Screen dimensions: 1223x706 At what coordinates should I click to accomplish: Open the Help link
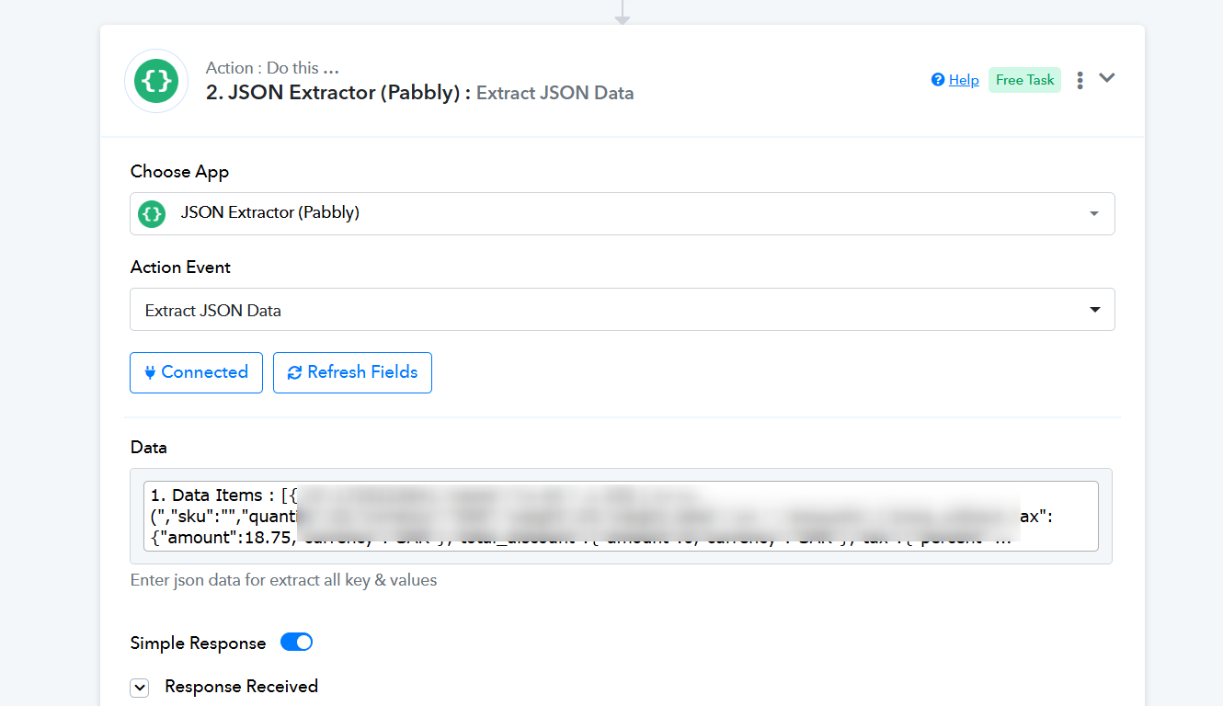point(964,80)
